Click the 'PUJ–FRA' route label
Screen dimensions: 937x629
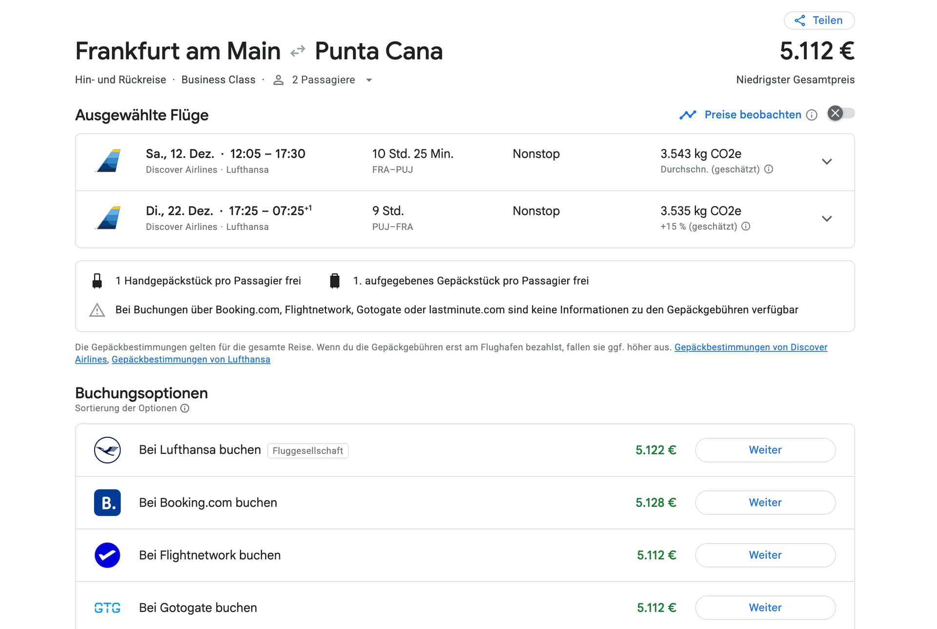point(392,227)
